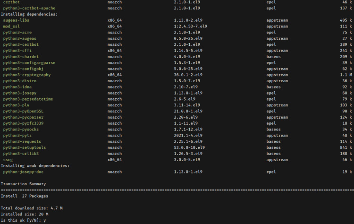Click the certbot package name in first row

click(x=11, y=3)
